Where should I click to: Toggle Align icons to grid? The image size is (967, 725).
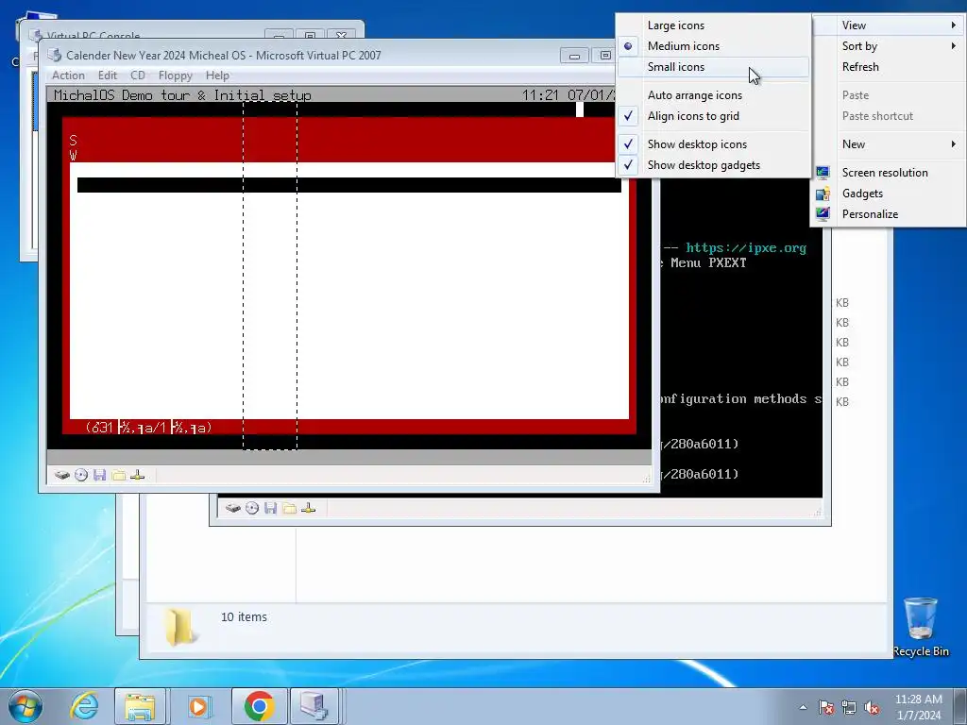(714, 116)
